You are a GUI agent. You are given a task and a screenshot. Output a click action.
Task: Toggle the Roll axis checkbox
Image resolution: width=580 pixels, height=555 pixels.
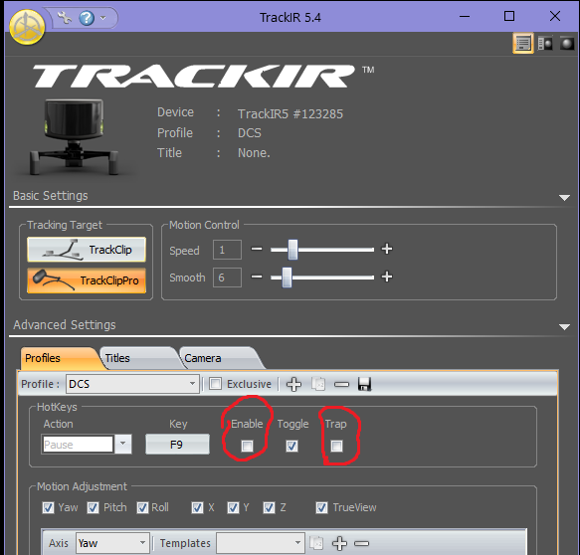142,507
